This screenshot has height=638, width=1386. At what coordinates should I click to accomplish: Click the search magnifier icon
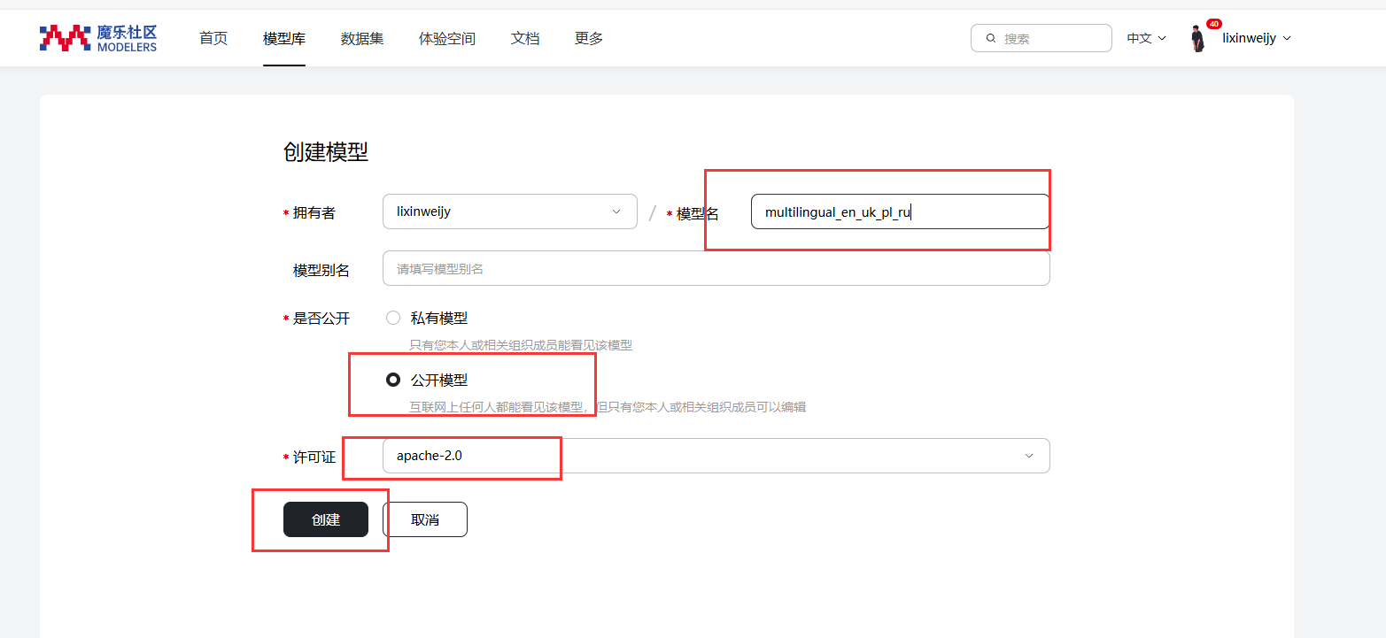coord(991,39)
